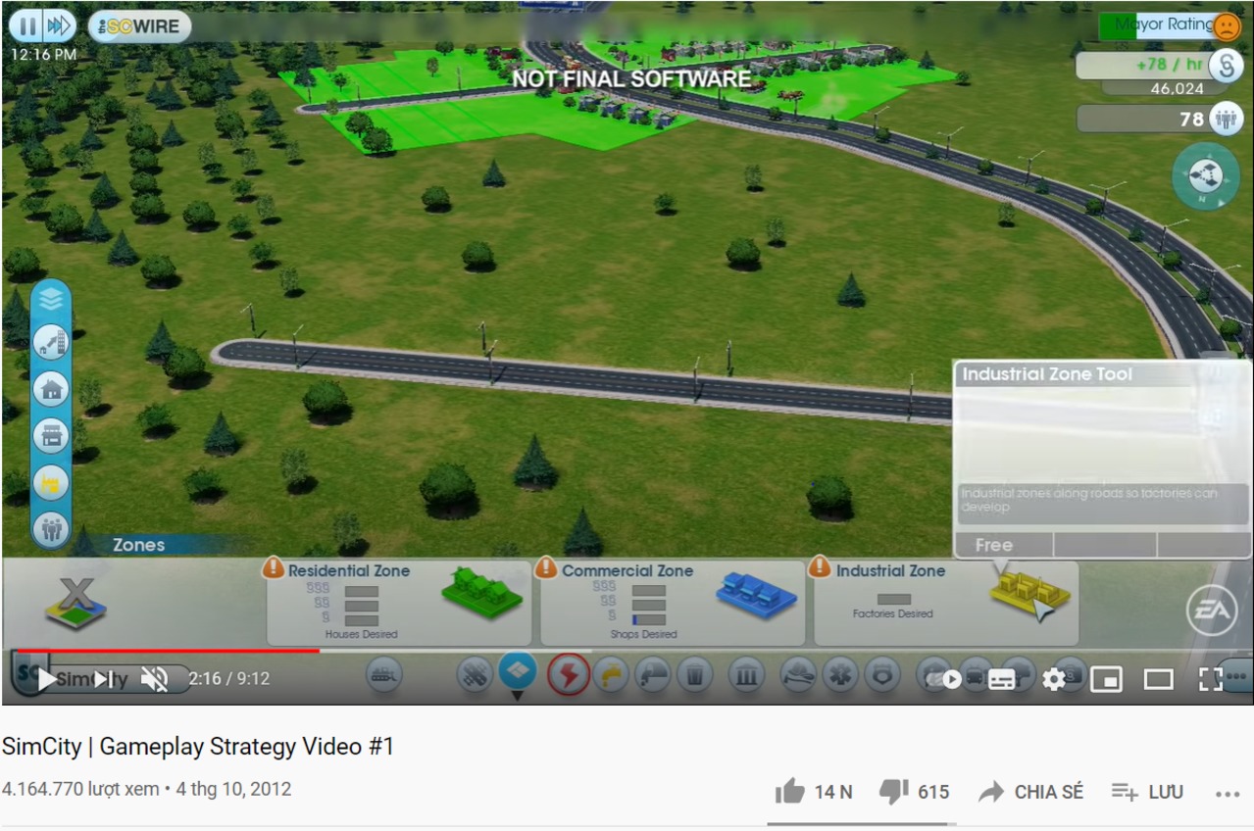This screenshot has height=831, width=1254.
Task: Open the yellow water faucet menu
Action: (x=611, y=675)
